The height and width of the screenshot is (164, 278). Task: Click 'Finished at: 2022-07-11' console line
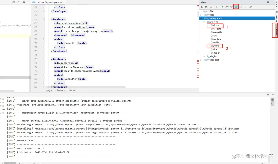38,152
